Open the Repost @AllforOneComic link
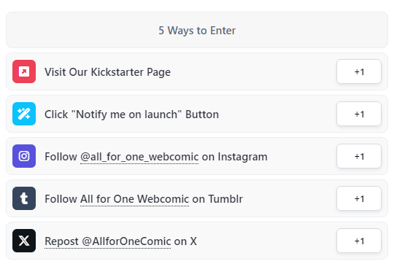This screenshot has height=264, width=394. [x=107, y=241]
